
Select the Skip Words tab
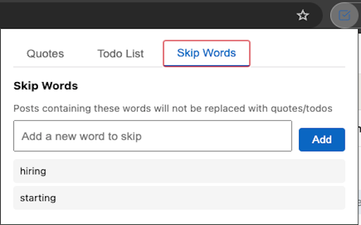(206, 53)
